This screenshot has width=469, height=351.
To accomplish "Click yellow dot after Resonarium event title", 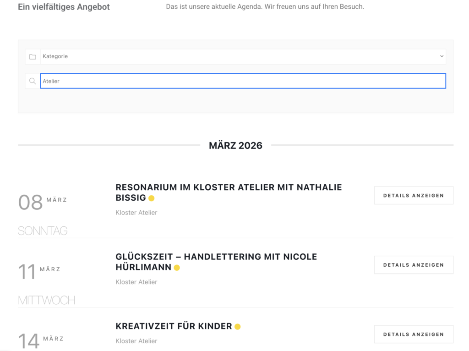I will pyautogui.click(x=152, y=198).
